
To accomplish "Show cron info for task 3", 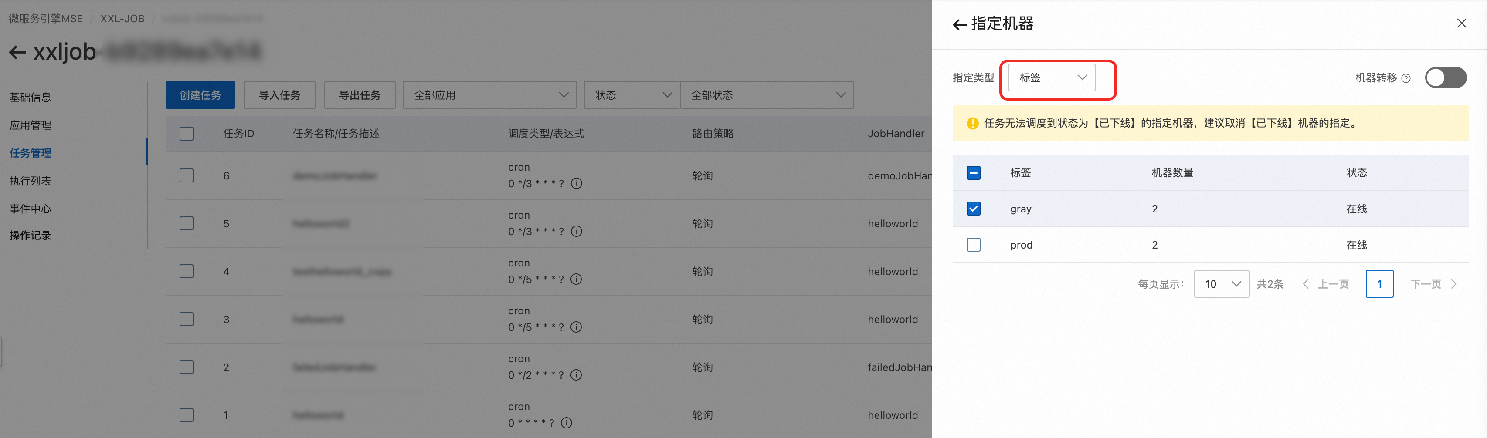I will 576,327.
